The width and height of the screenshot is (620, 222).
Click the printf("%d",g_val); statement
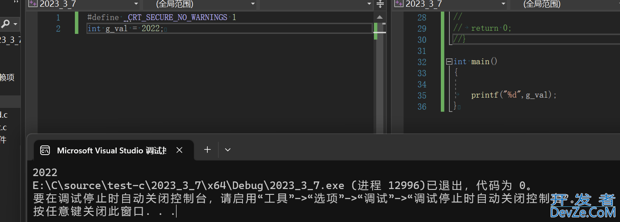(x=514, y=95)
